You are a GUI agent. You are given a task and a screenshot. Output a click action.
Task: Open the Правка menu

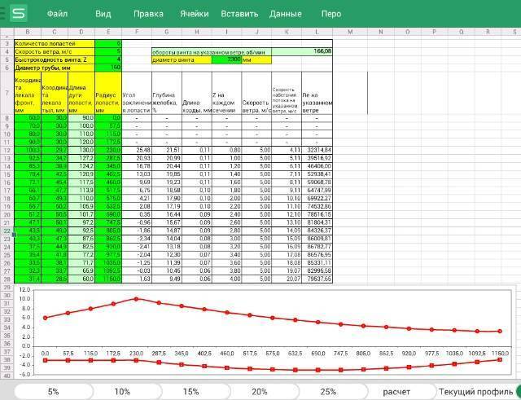(x=148, y=14)
